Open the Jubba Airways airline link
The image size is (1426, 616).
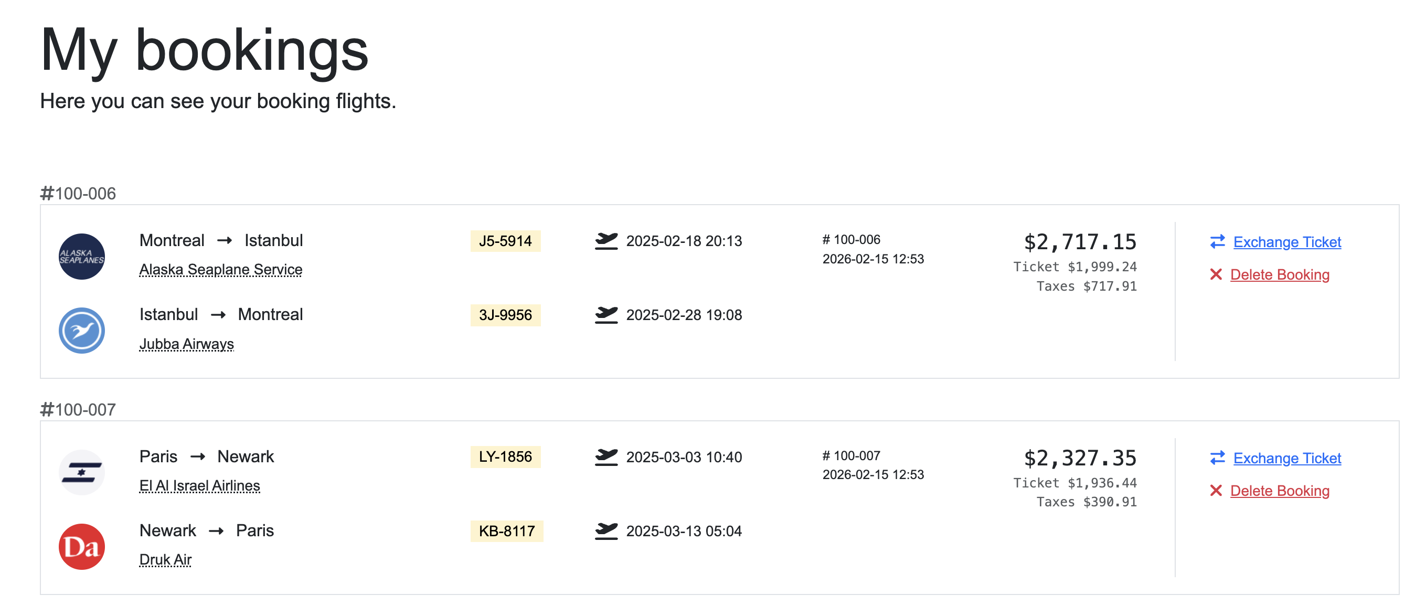pos(187,343)
